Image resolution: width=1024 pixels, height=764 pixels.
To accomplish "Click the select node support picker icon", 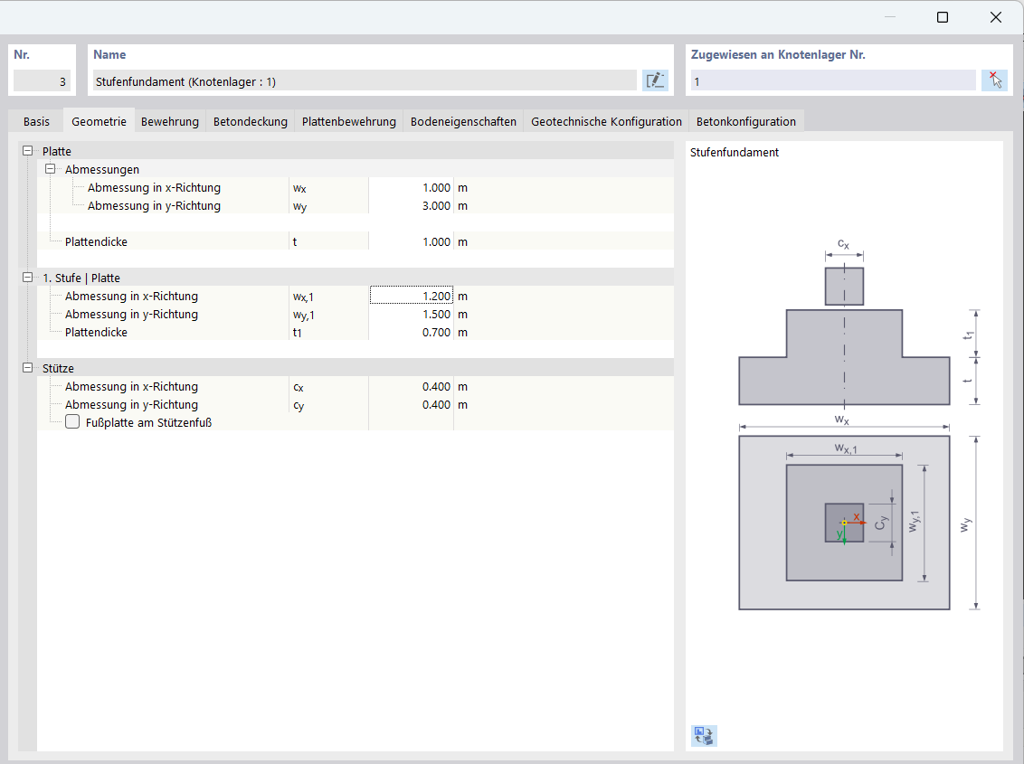I will click(x=995, y=80).
